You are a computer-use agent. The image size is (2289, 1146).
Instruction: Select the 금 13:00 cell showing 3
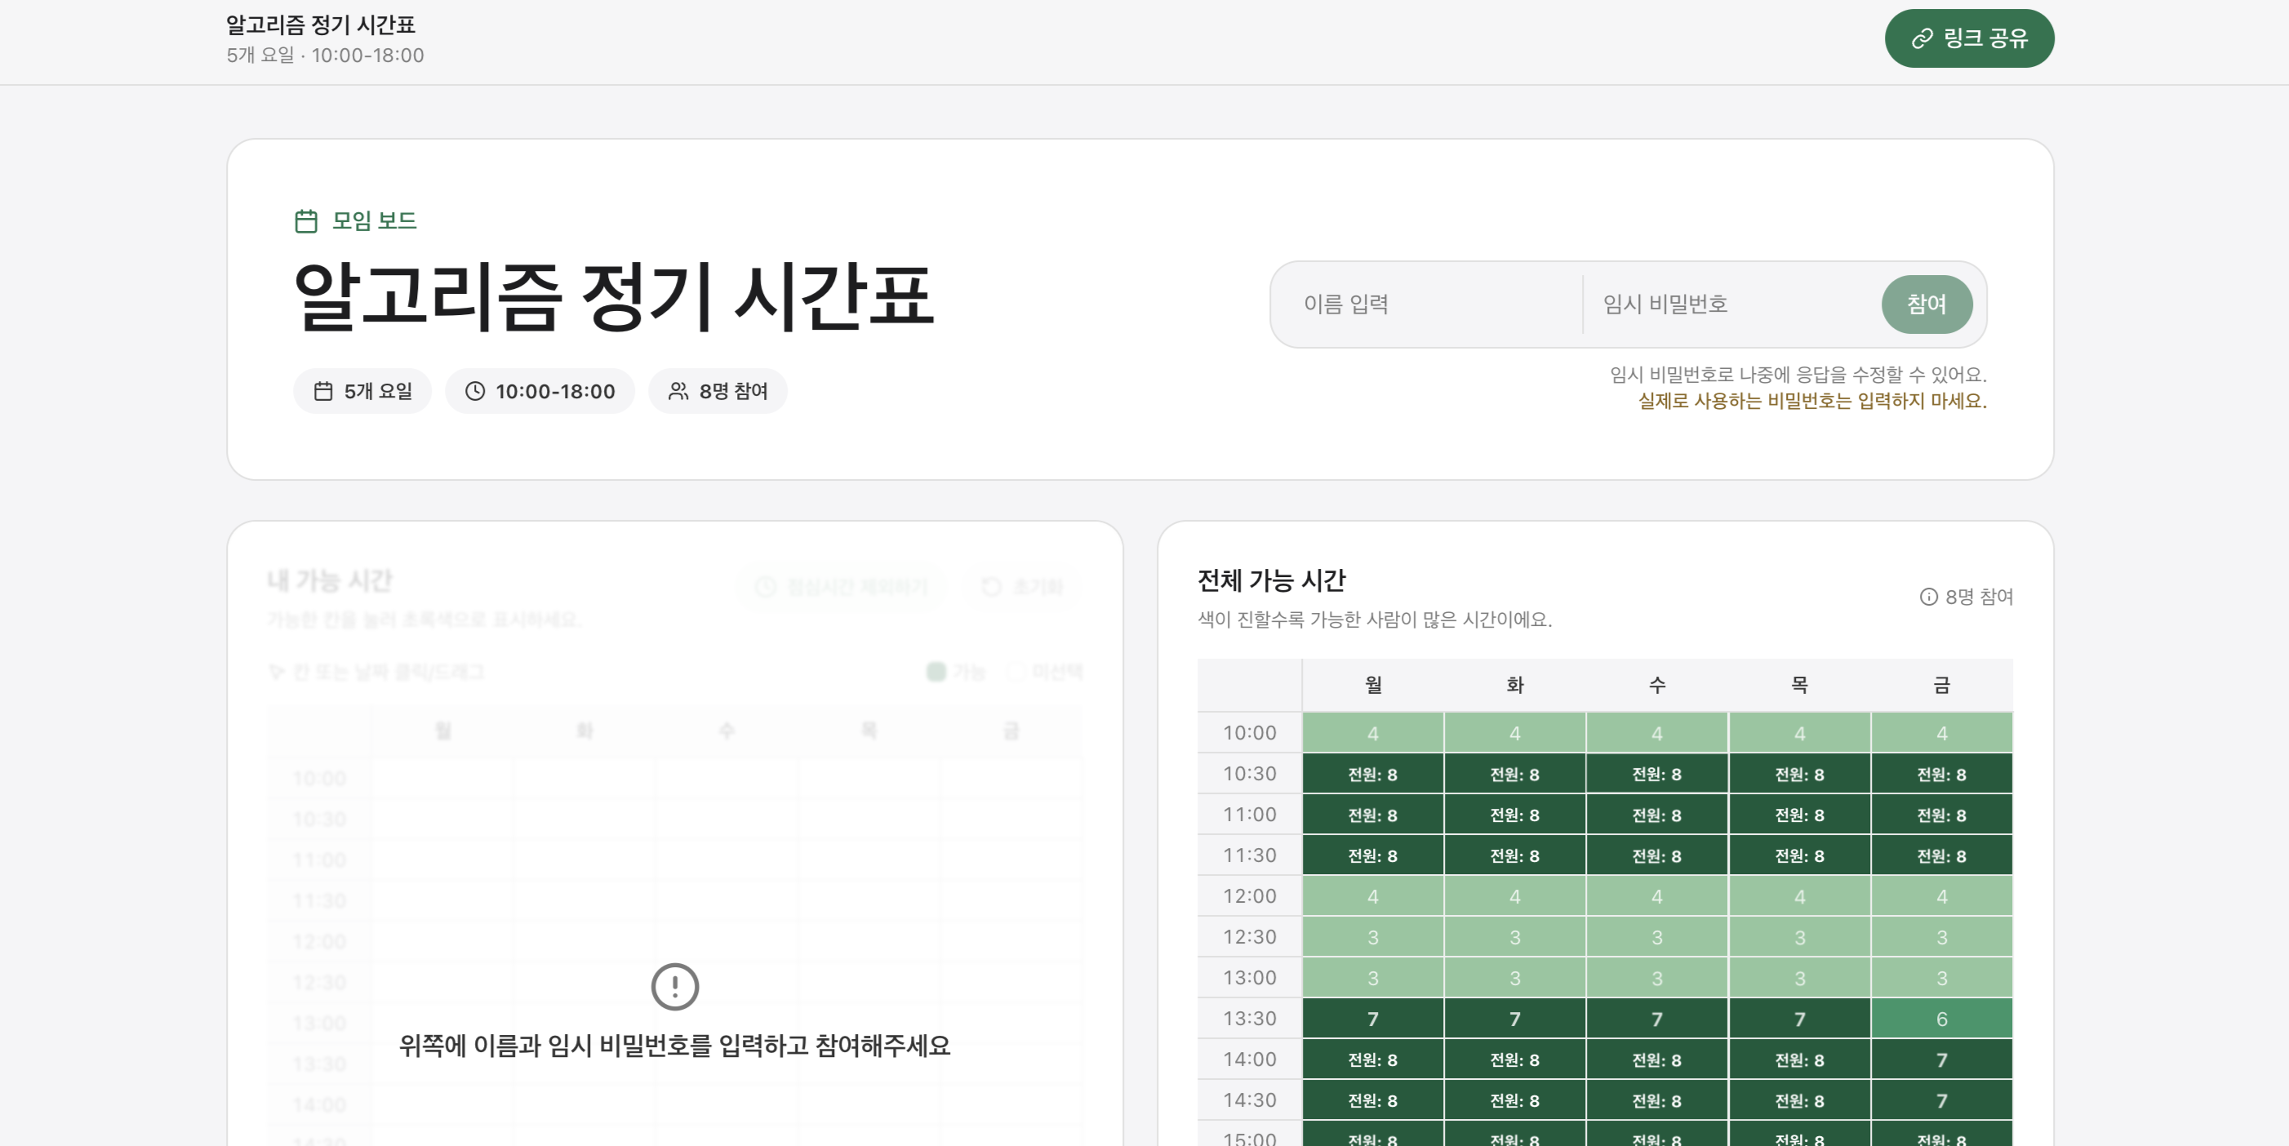(x=1941, y=978)
